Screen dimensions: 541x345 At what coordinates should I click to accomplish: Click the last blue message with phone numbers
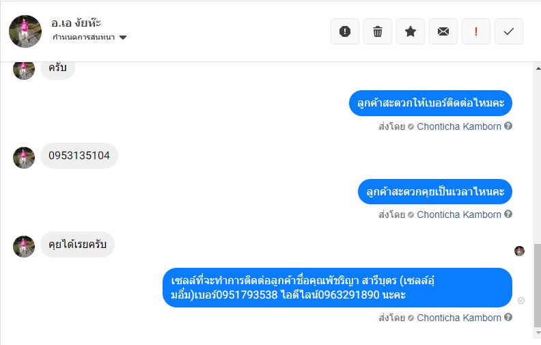tap(337, 288)
